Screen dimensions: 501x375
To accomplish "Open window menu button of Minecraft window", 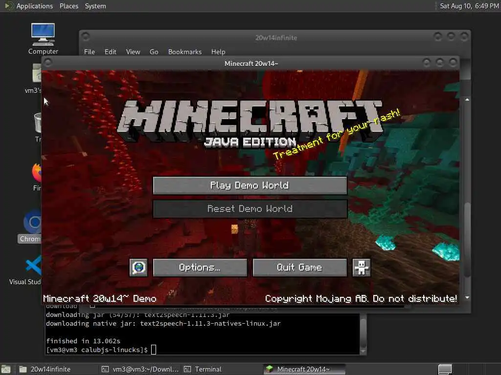I will tap(48, 62).
